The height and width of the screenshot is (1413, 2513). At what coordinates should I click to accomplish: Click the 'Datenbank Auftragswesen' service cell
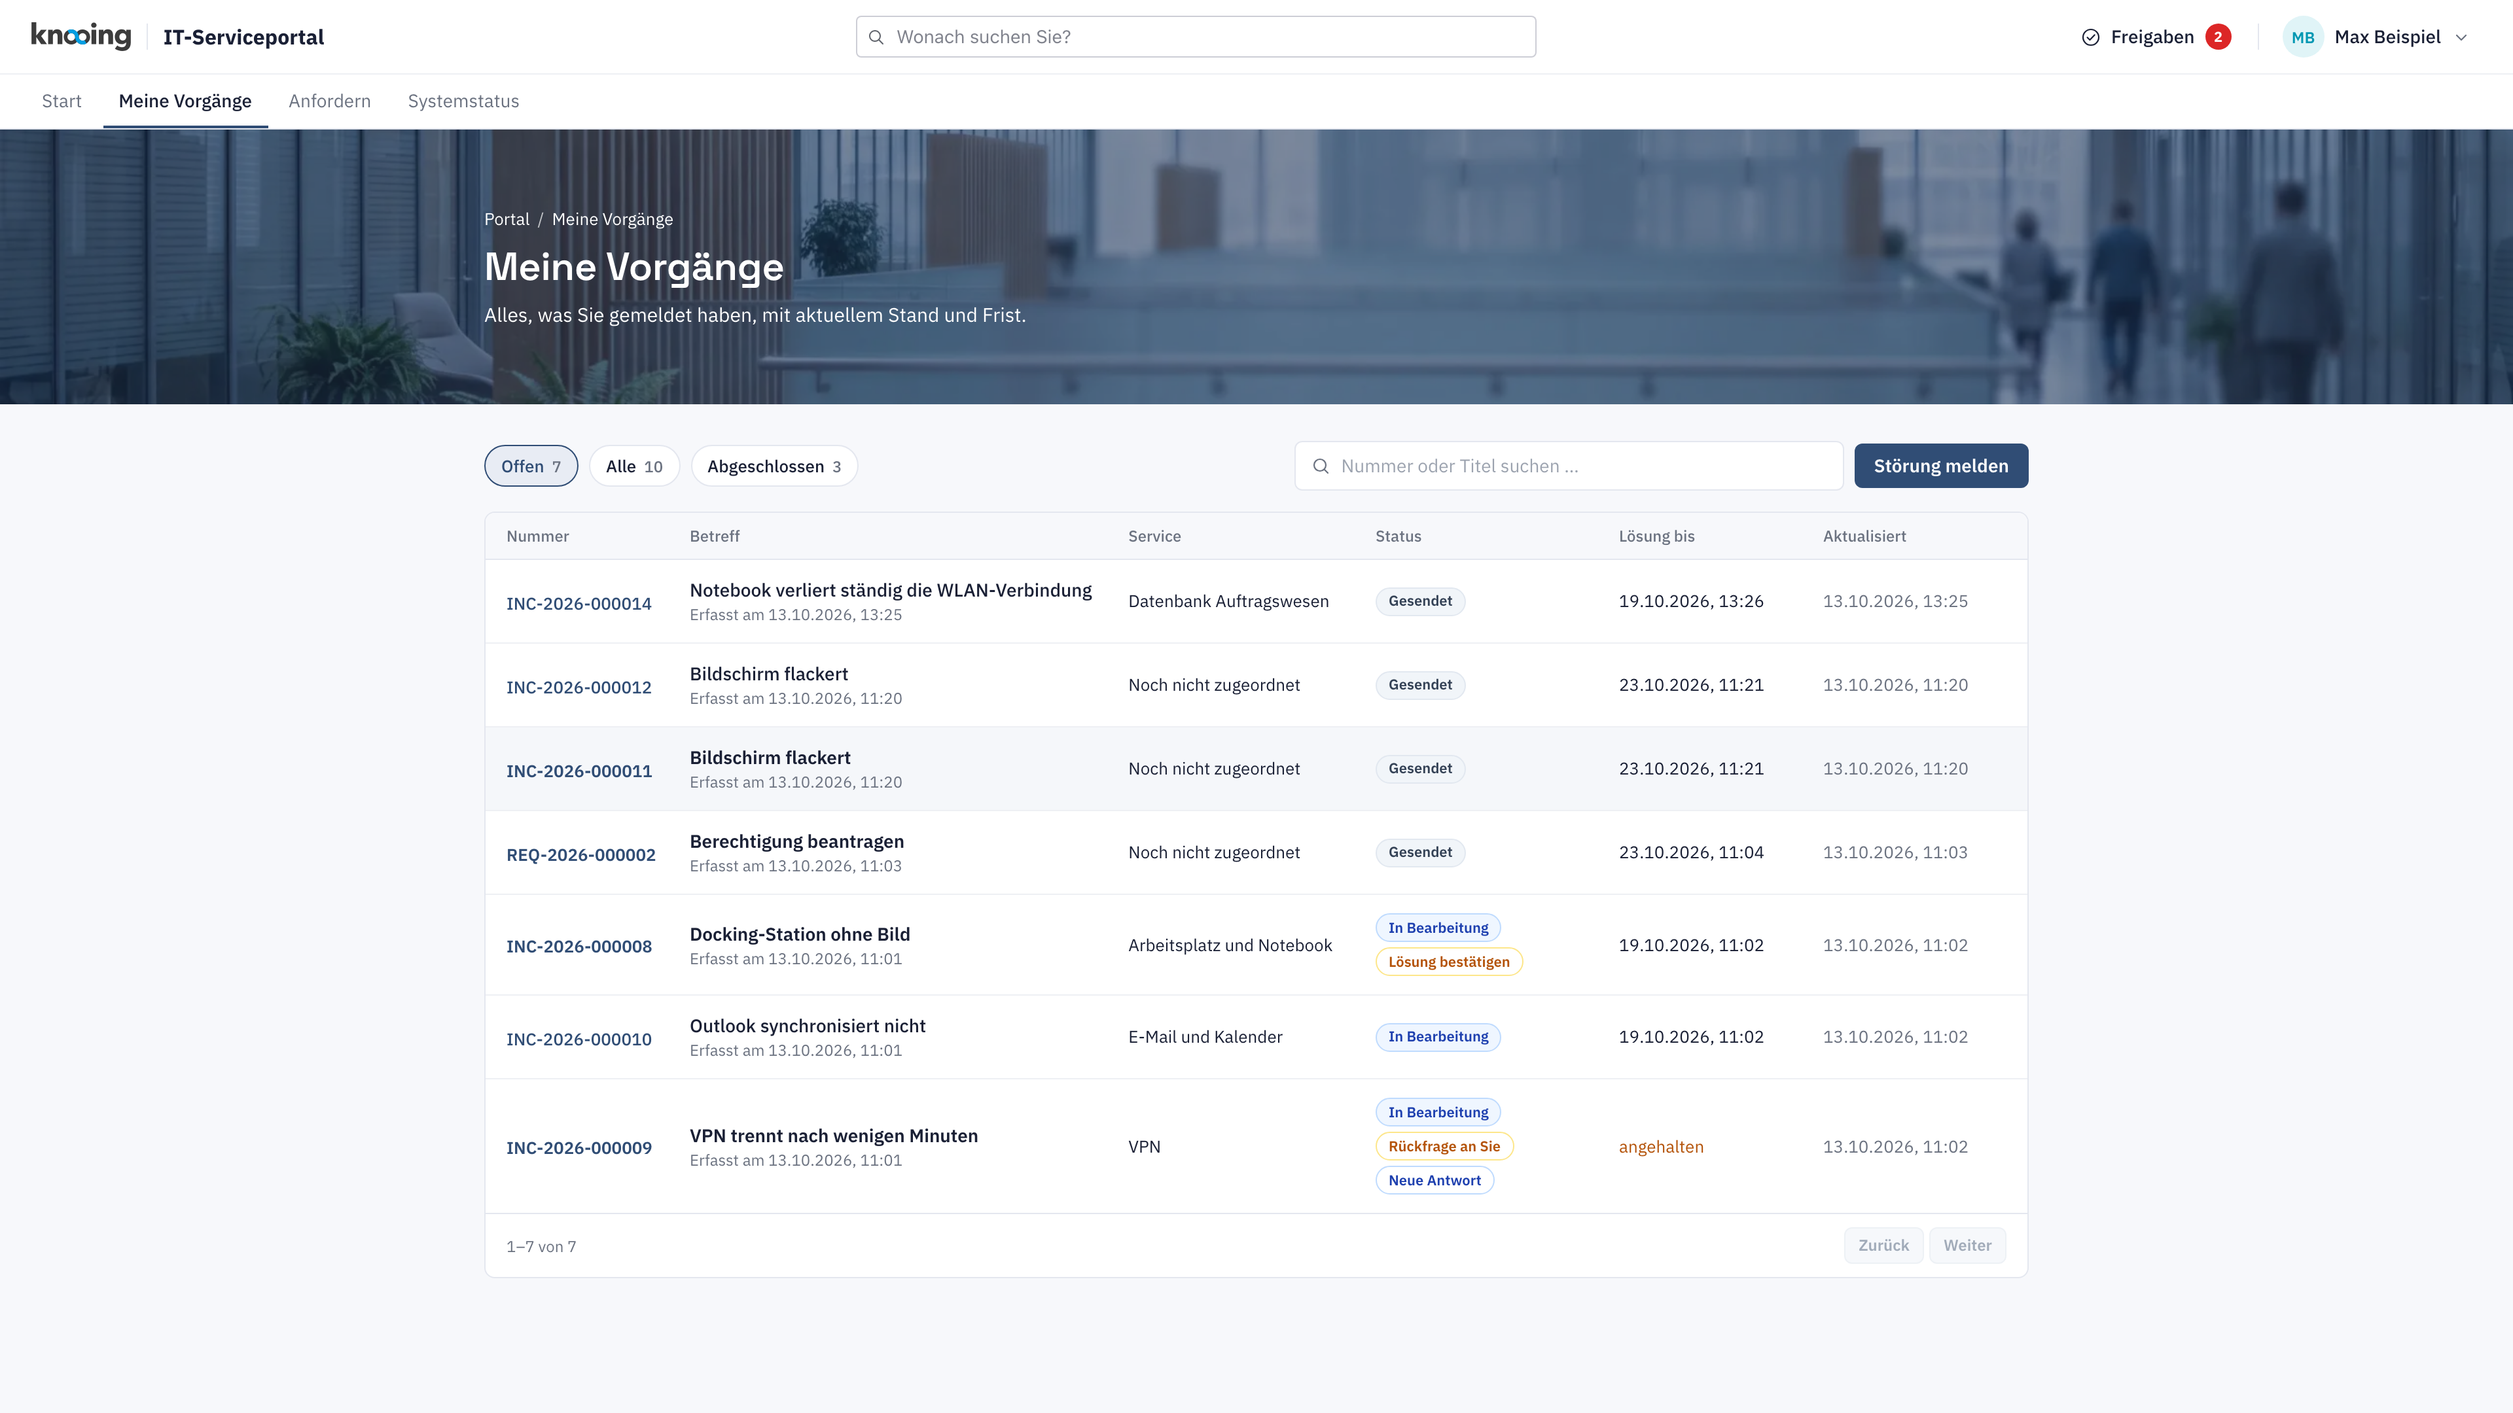(1228, 602)
